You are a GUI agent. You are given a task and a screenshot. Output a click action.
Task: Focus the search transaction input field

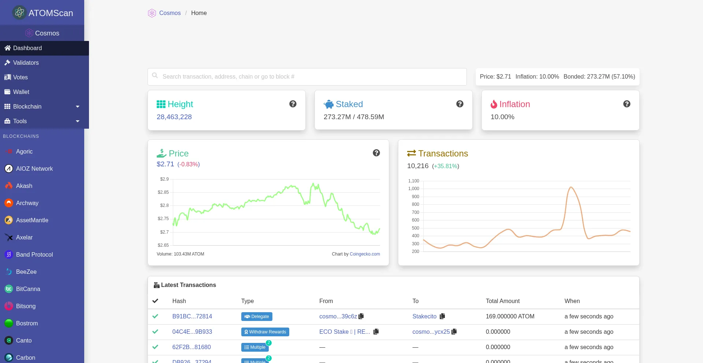pyautogui.click(x=307, y=77)
